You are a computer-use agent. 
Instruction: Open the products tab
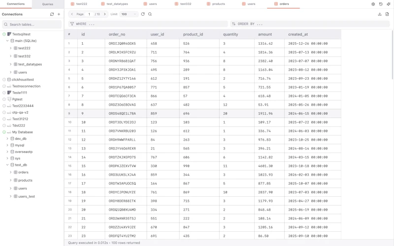coord(216,4)
